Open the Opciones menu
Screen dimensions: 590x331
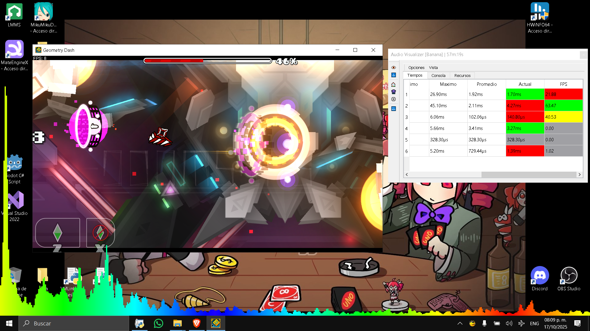[x=416, y=68]
